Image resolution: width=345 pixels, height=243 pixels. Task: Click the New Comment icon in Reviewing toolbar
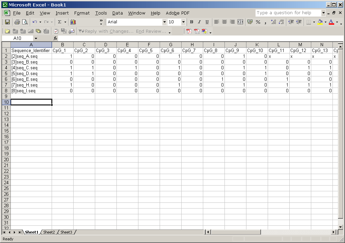point(7,31)
